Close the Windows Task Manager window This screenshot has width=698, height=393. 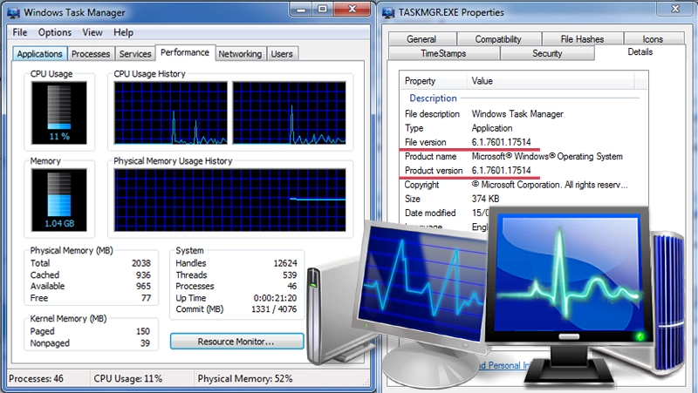(x=352, y=10)
